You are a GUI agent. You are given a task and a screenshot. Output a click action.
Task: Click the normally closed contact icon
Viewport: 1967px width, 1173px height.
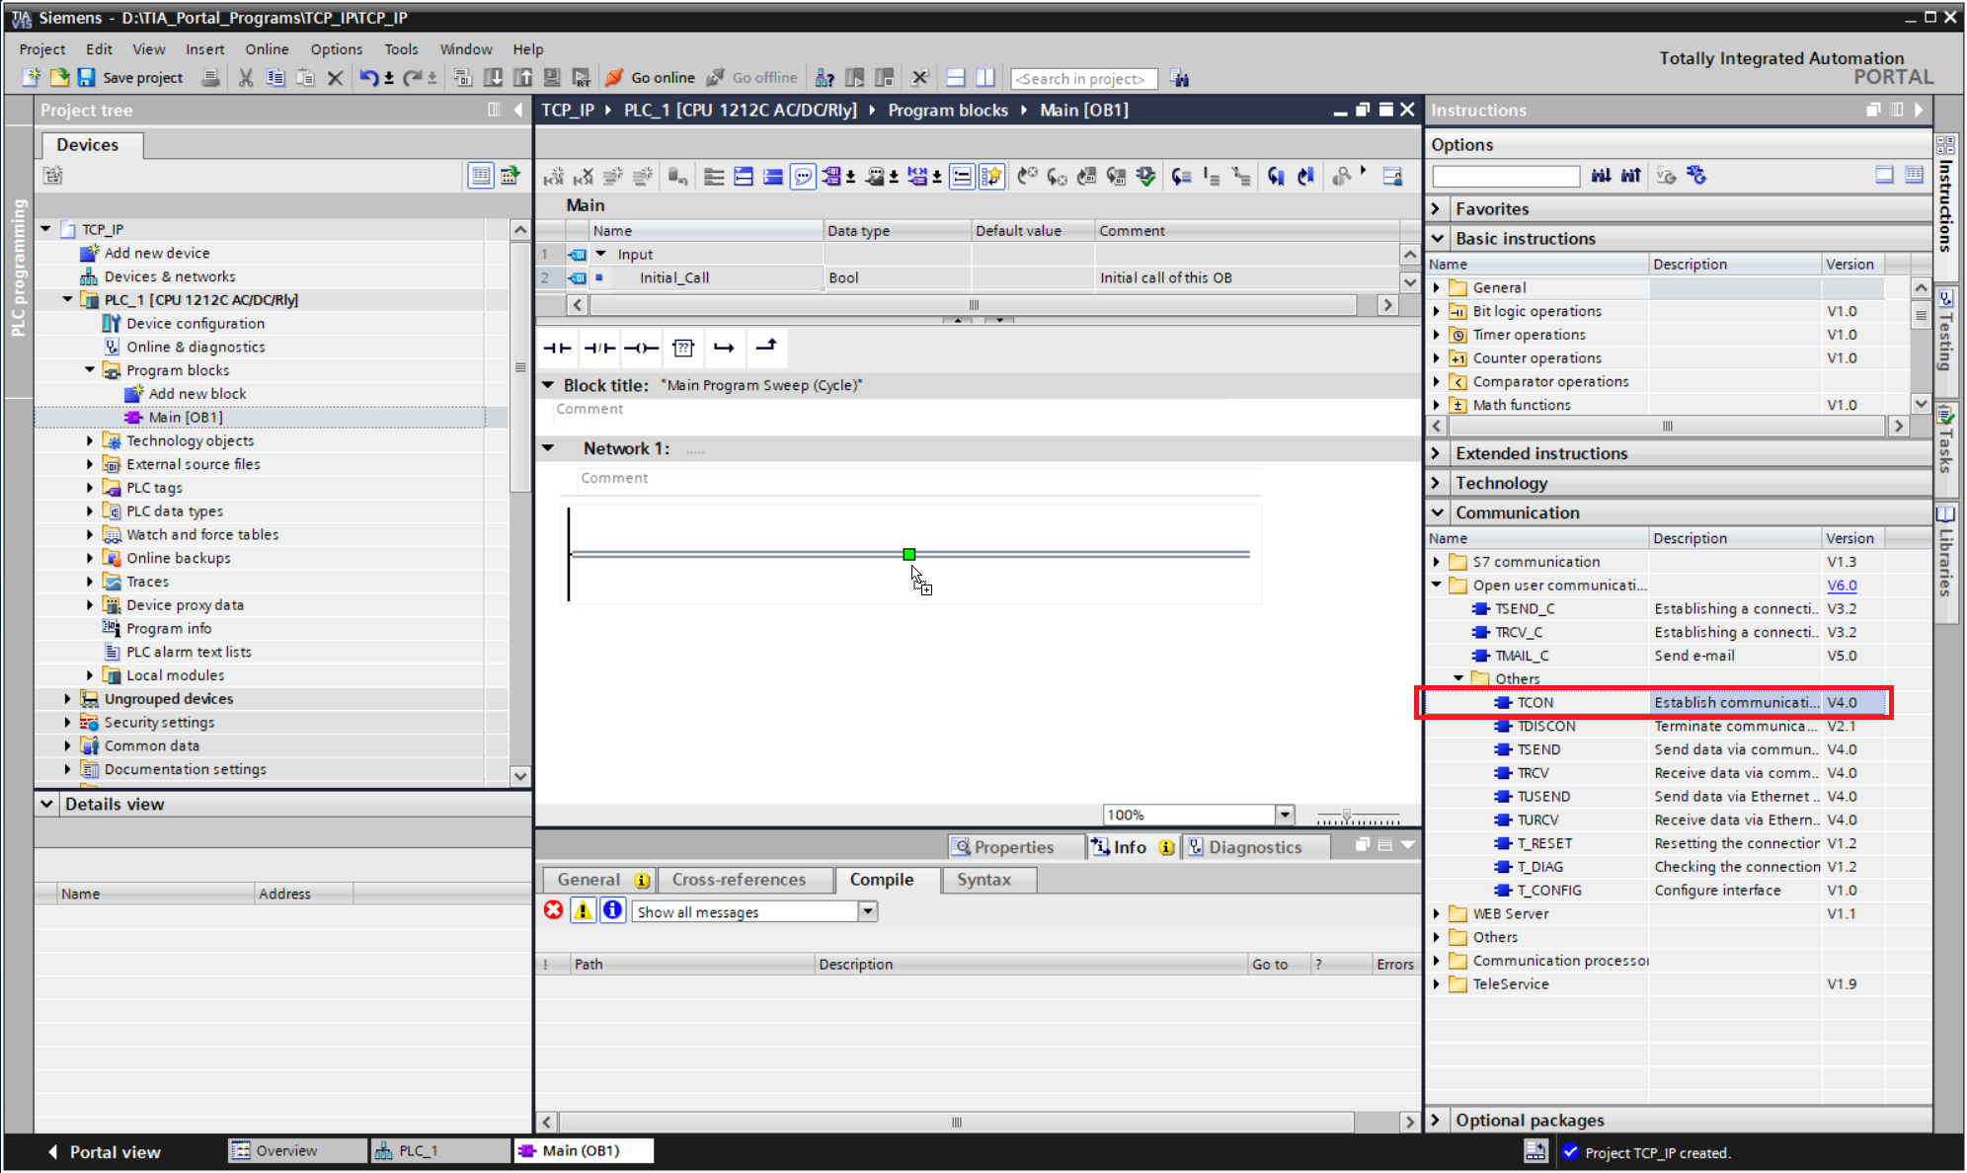pos(599,348)
